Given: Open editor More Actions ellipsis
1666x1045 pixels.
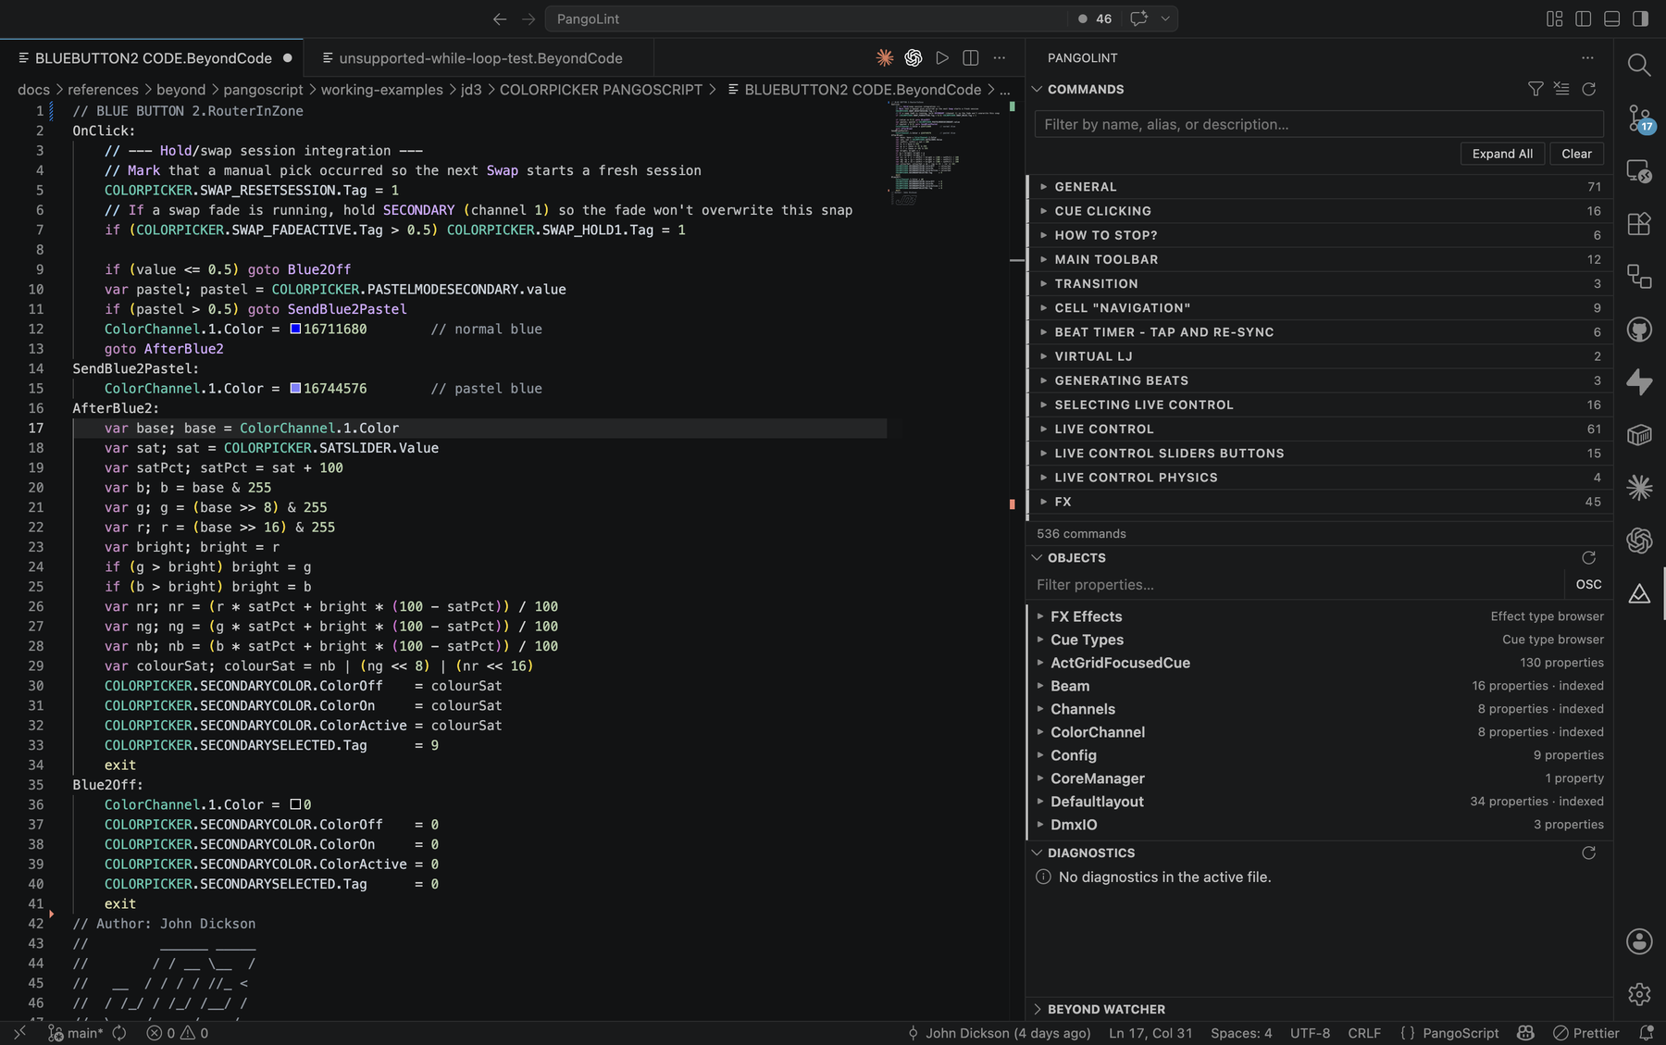Looking at the screenshot, I should (x=1000, y=58).
